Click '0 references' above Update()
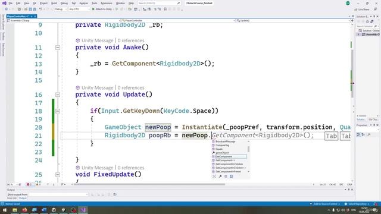381x214 pixels. (x=131, y=87)
